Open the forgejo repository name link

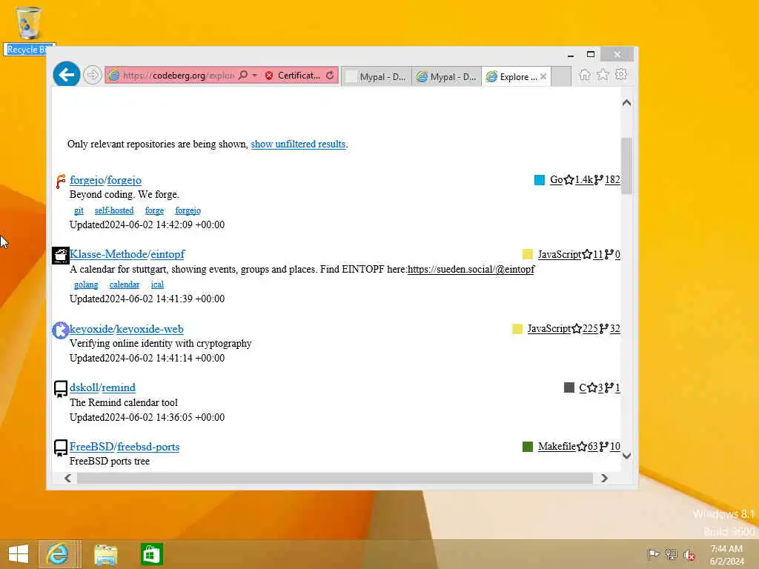tap(125, 180)
